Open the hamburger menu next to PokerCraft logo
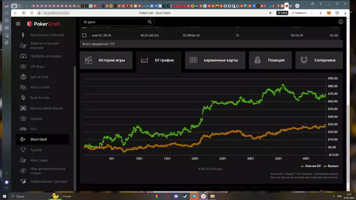This screenshot has height=200, width=356. [x=18, y=24]
